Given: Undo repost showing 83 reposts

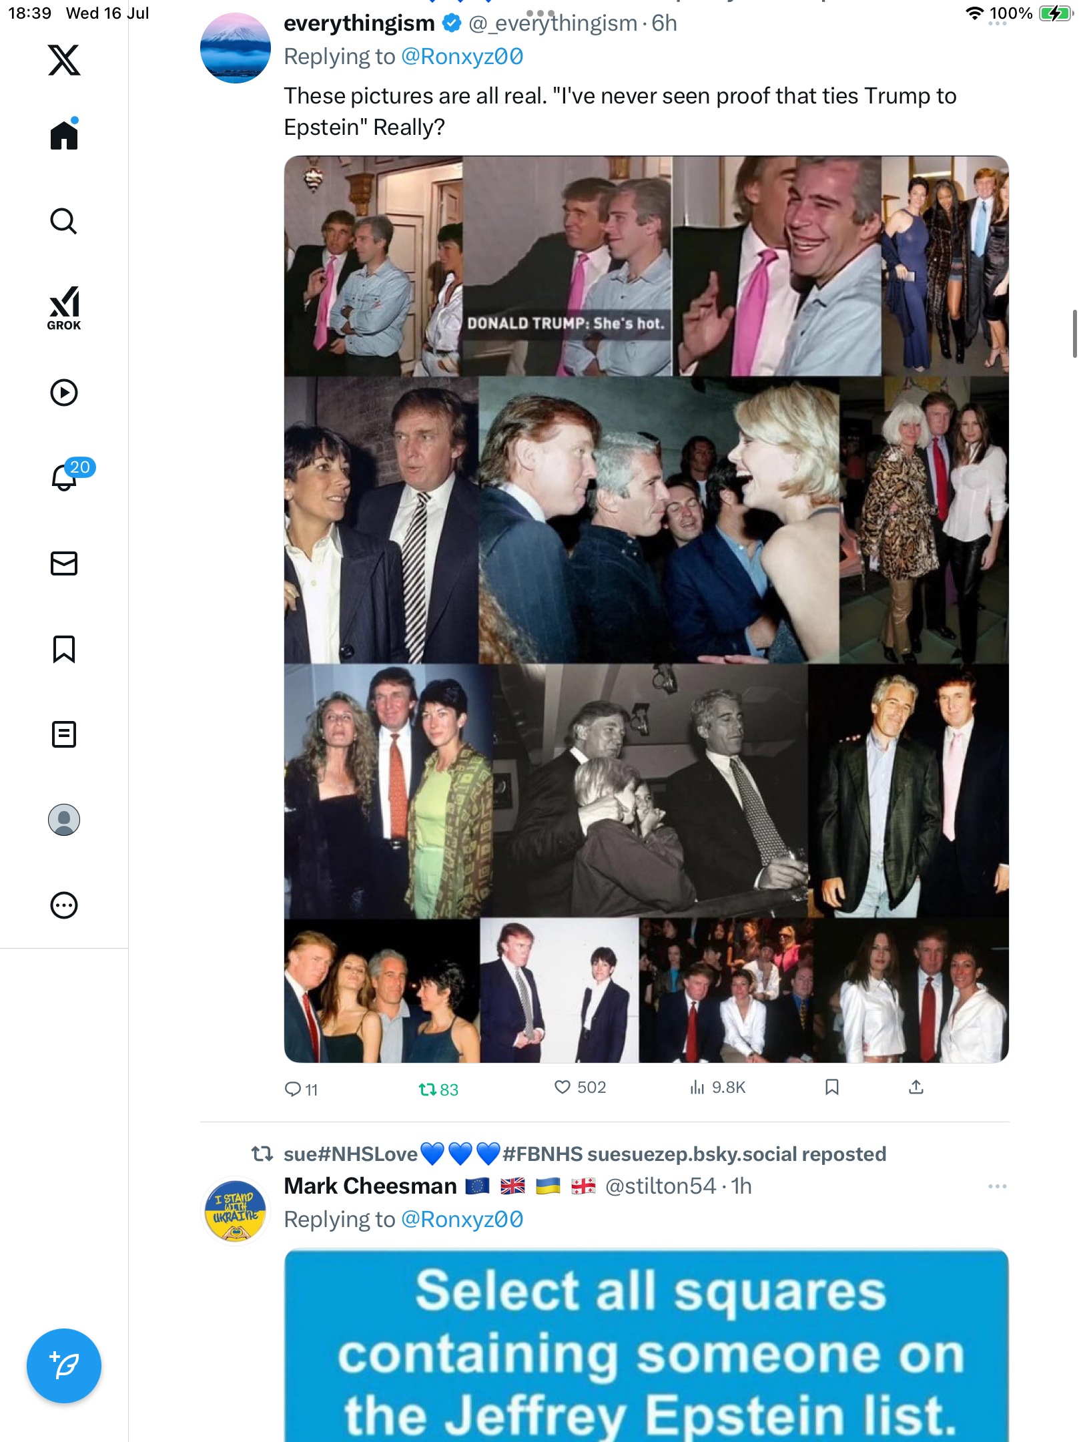Looking at the screenshot, I should pos(438,1090).
